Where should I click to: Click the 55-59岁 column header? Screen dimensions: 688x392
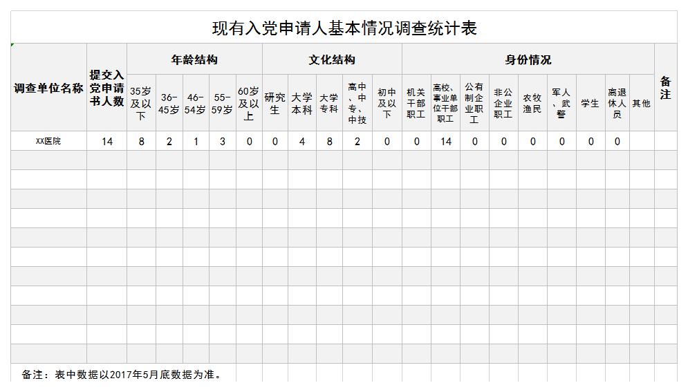[x=223, y=103]
